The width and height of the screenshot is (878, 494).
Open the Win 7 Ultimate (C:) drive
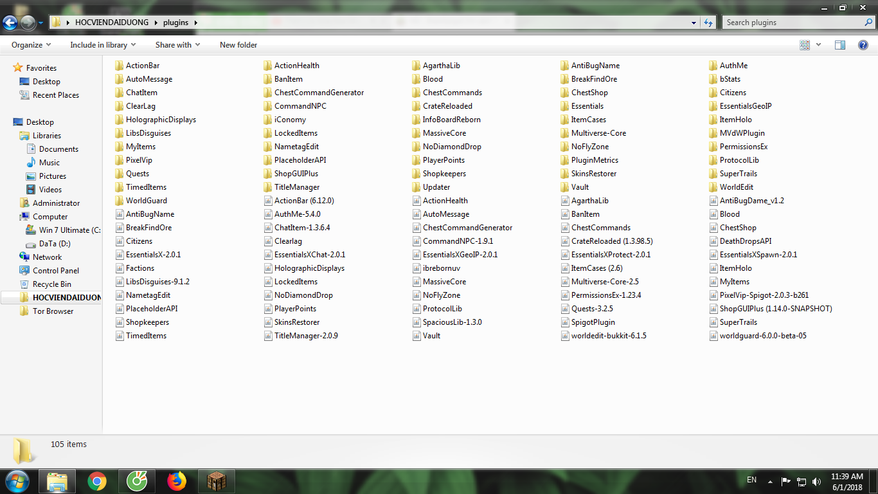(69, 230)
